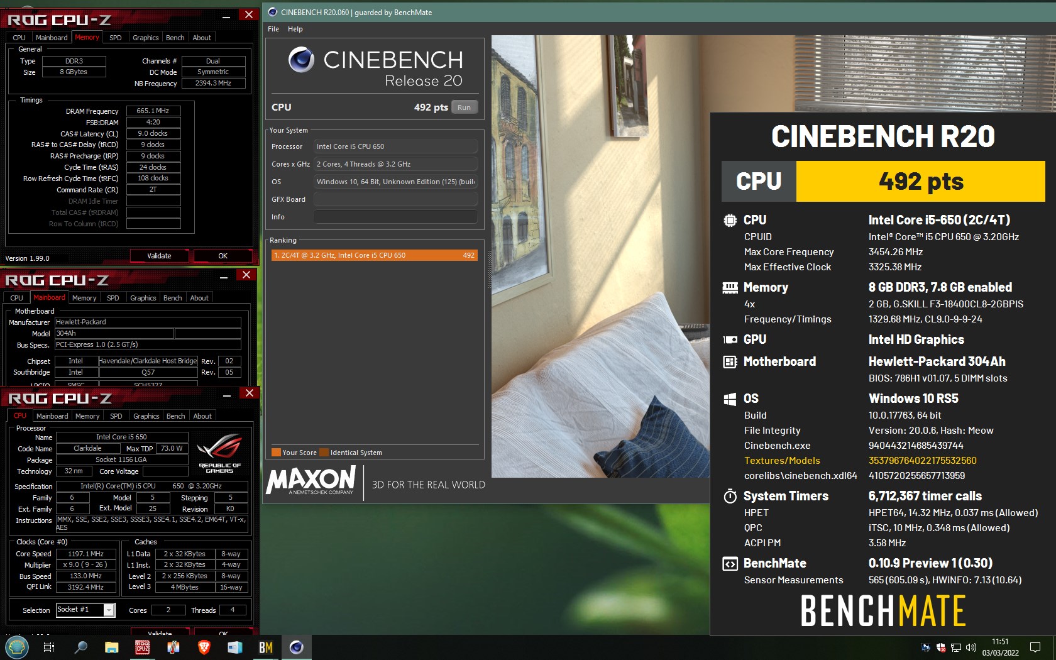Open the taskbar icon left of BenchMate
The height and width of the screenshot is (660, 1056).
[234, 647]
